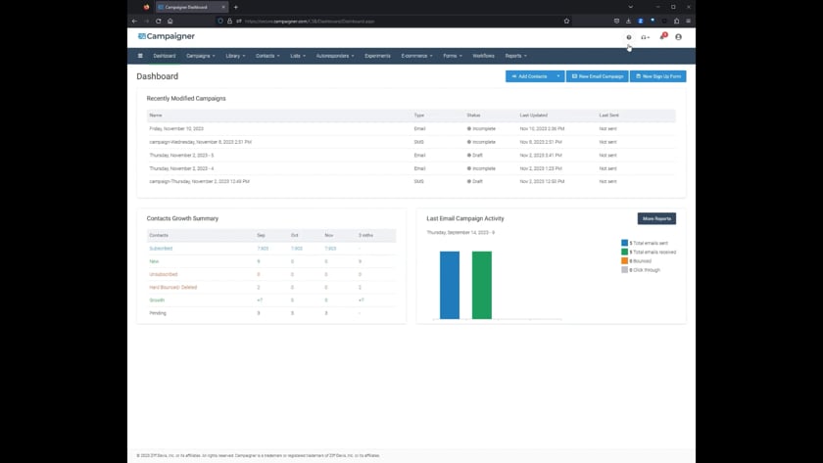Click the New Email Campaign button
The width and height of the screenshot is (823, 463).
click(x=598, y=76)
